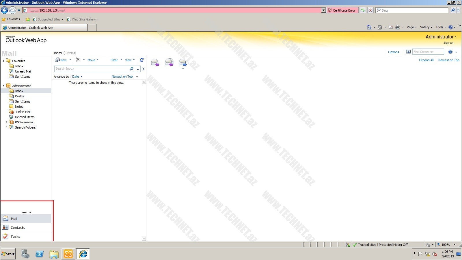This screenshot has width=462, height=260.
Task: Click the Forward message icon
Action: coord(182,62)
